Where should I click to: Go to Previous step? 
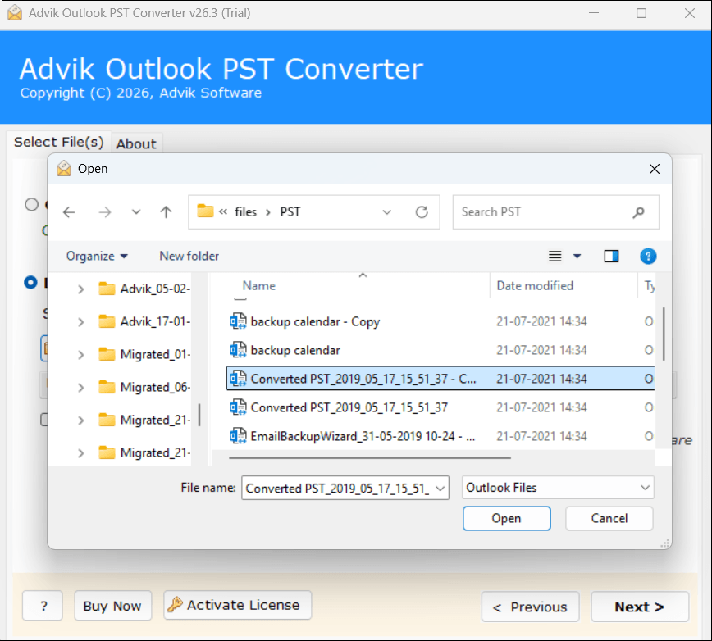click(x=531, y=607)
